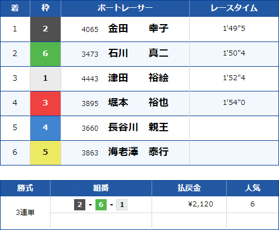The width and height of the screenshot is (279, 230).
Task: Open racer 金田 幸子 profile
Action: coord(138,29)
